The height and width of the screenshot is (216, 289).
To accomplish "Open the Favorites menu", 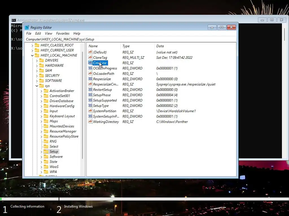I will pyautogui.click(x=63, y=33).
